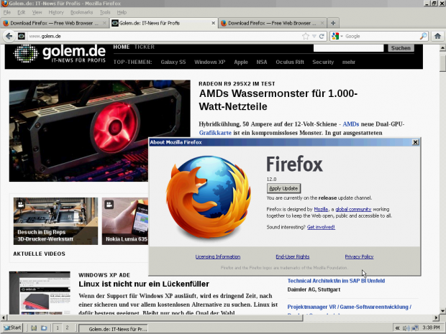Select the Golem.de: IT-News für Profis tab

pos(163,23)
